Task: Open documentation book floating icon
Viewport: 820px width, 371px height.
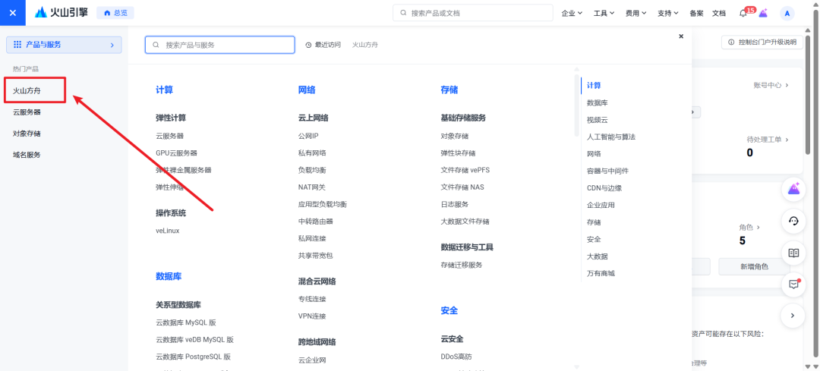Action: 793,253
